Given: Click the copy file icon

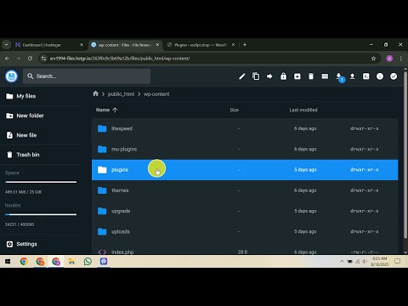Looking at the screenshot, I should coord(256,76).
